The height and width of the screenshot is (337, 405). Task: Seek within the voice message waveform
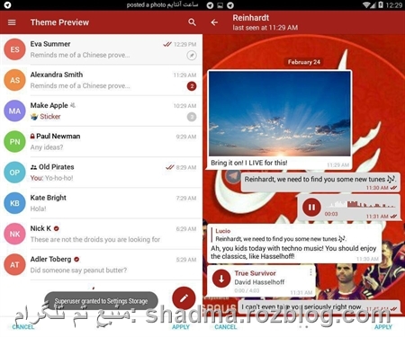362,205
